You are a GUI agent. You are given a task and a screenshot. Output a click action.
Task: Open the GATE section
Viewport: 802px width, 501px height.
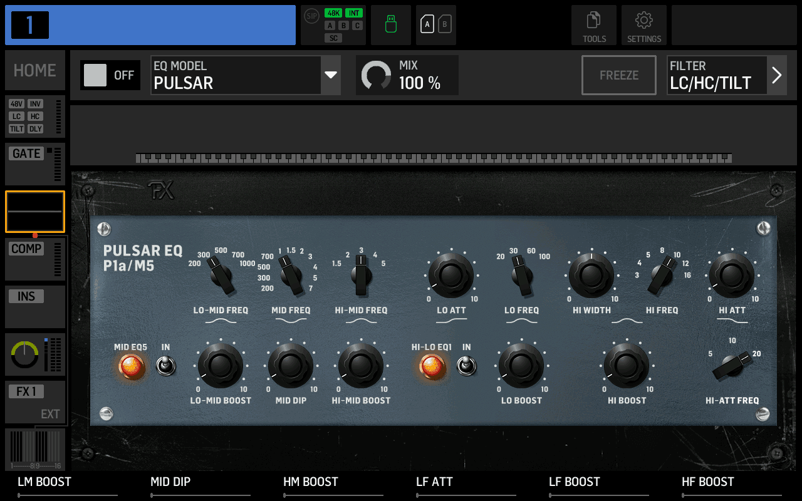click(x=35, y=164)
